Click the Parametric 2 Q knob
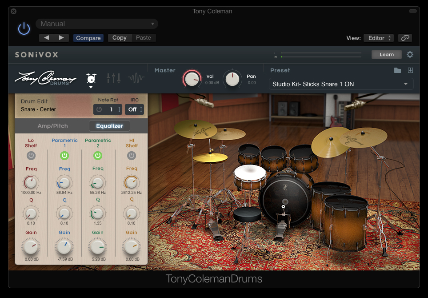 [x=98, y=213]
